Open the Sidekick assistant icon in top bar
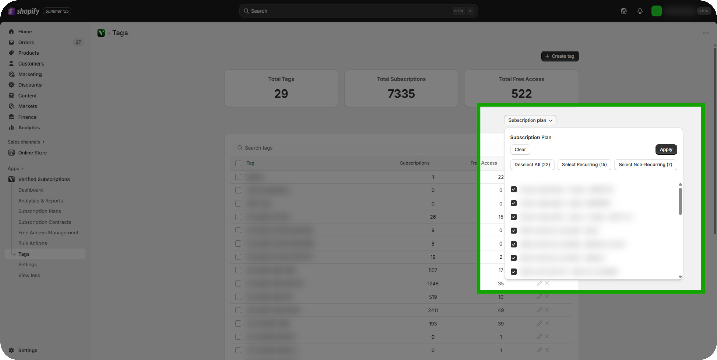Image resolution: width=717 pixels, height=360 pixels. 624,11
